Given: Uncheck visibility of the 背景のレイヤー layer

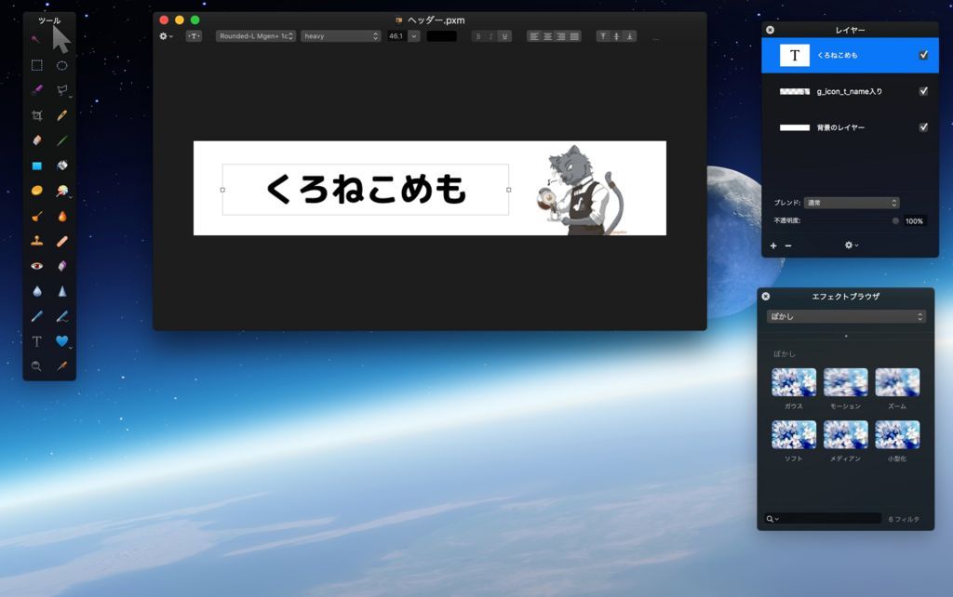Looking at the screenshot, I should [x=923, y=126].
